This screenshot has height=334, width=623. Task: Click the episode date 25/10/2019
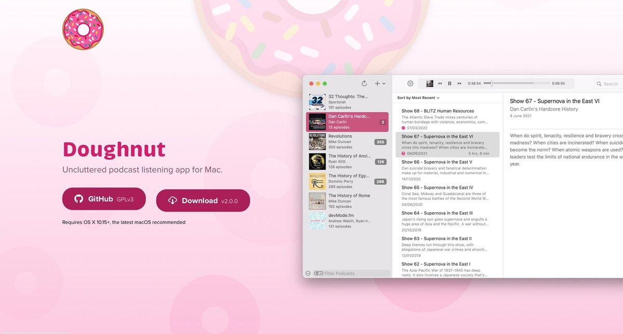(412, 230)
